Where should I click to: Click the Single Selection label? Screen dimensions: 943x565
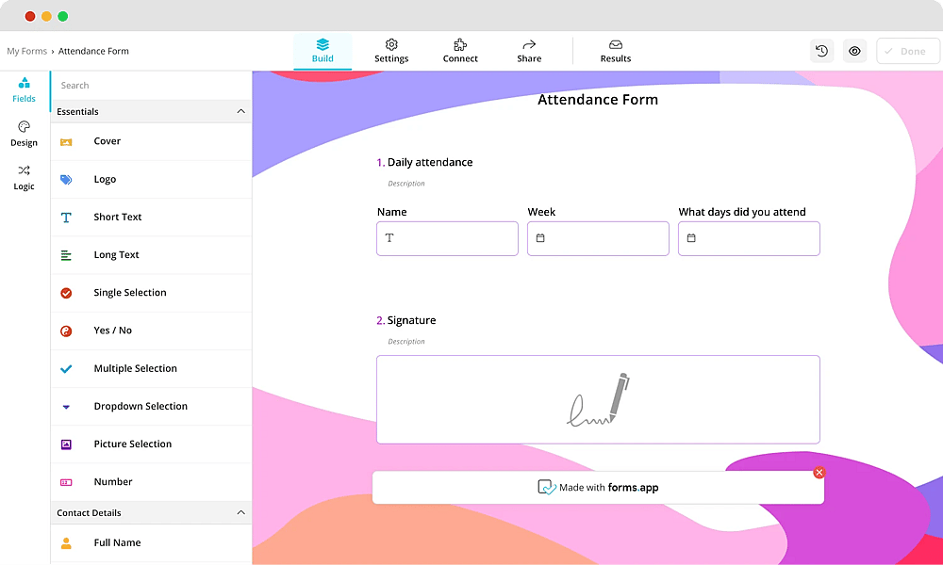click(130, 293)
